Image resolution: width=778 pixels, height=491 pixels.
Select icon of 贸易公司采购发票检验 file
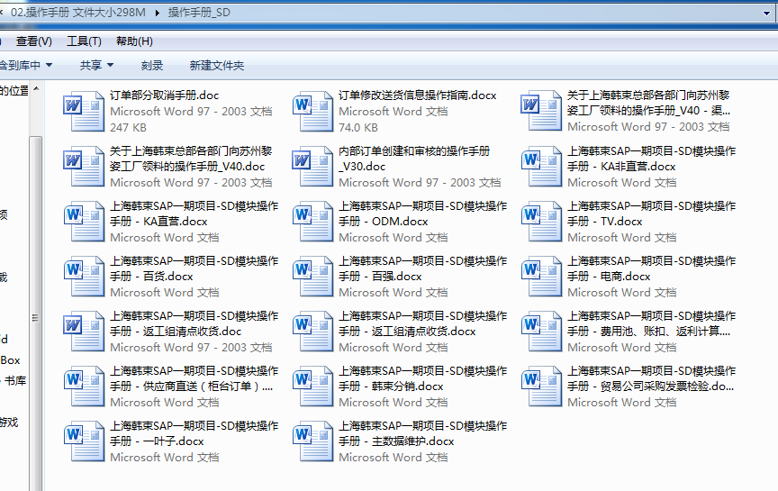pyautogui.click(x=541, y=386)
